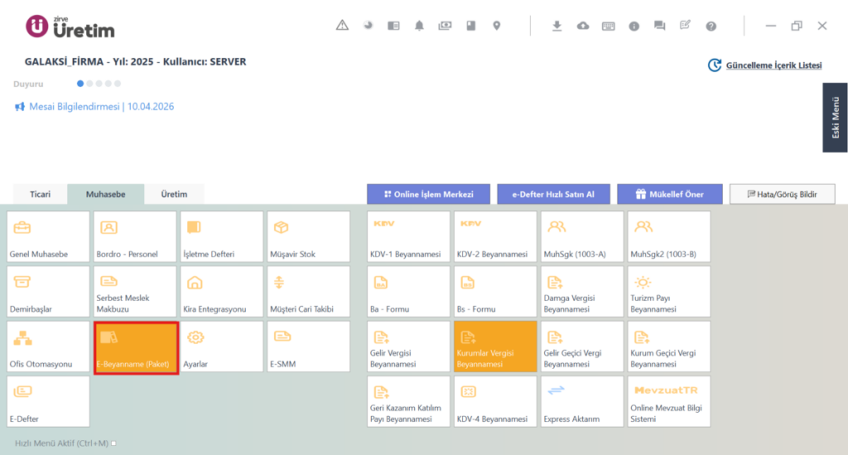Open KDV-4 Beyannamesi tile
This screenshot has width=848, height=455.
pos(495,401)
